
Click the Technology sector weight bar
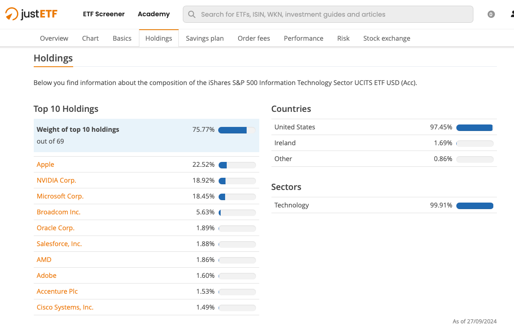[475, 206]
